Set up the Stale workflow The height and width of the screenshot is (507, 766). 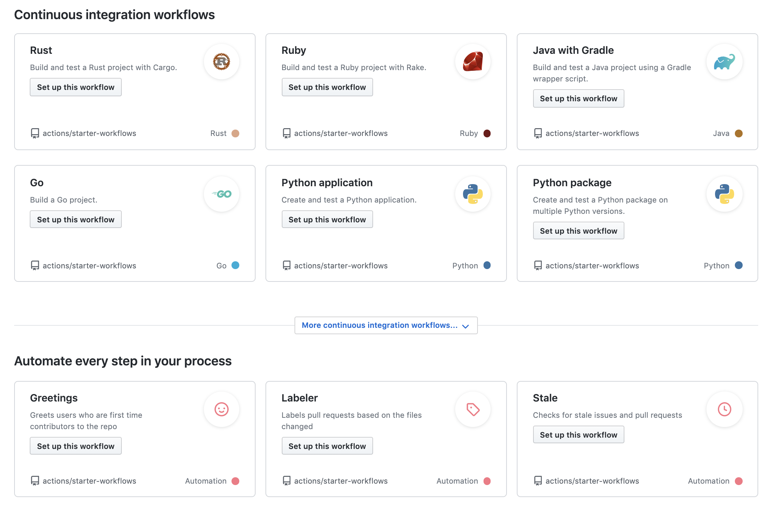click(x=578, y=435)
